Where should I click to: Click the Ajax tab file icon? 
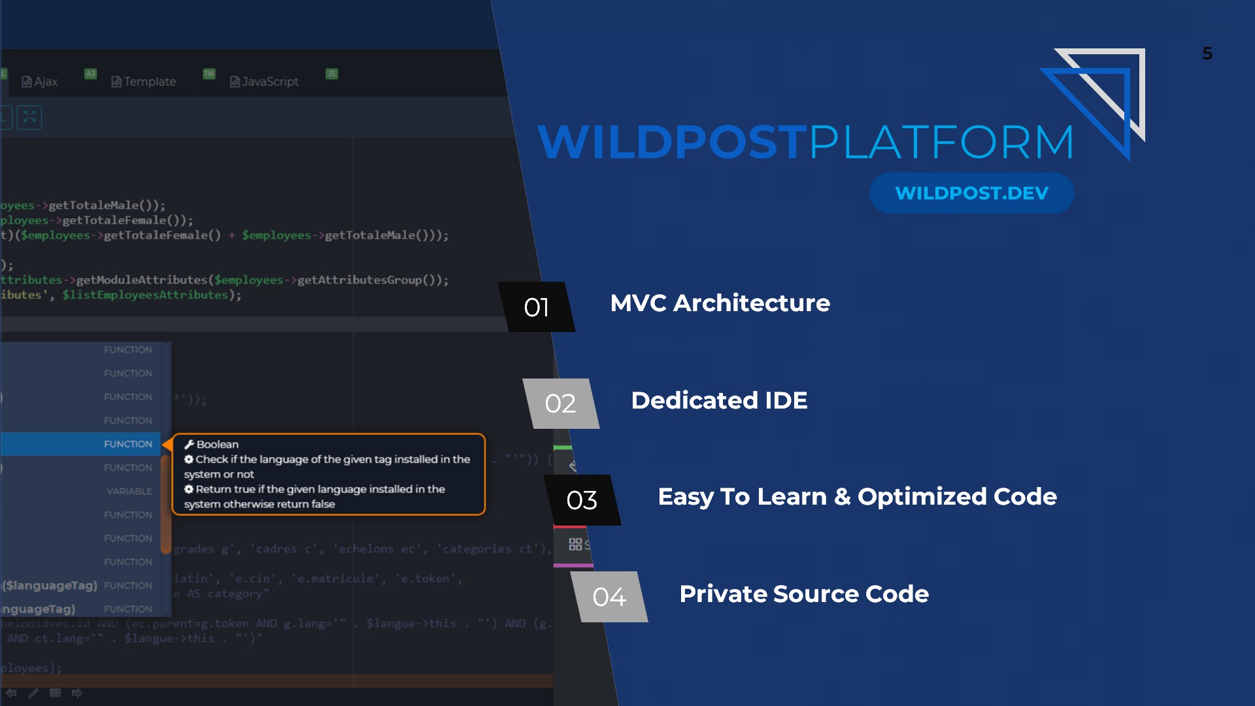click(27, 82)
